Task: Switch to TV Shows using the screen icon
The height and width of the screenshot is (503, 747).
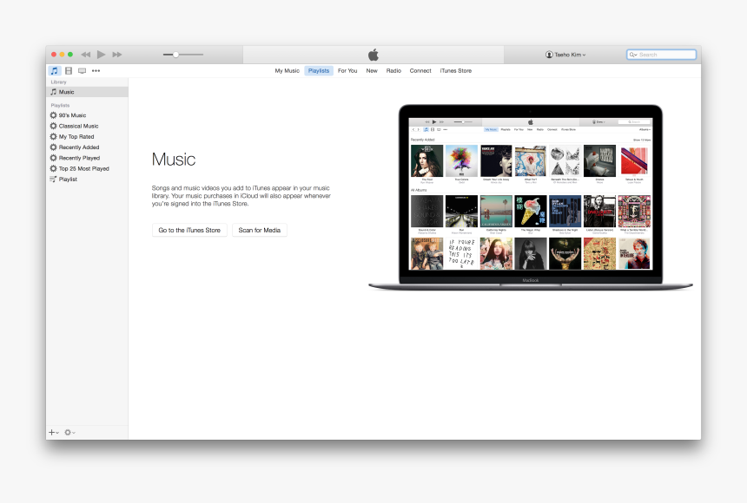Action: (83, 71)
